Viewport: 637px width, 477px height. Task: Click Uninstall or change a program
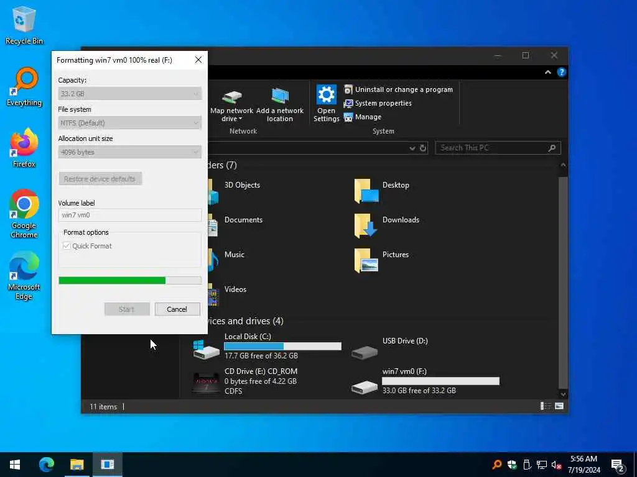pyautogui.click(x=398, y=89)
